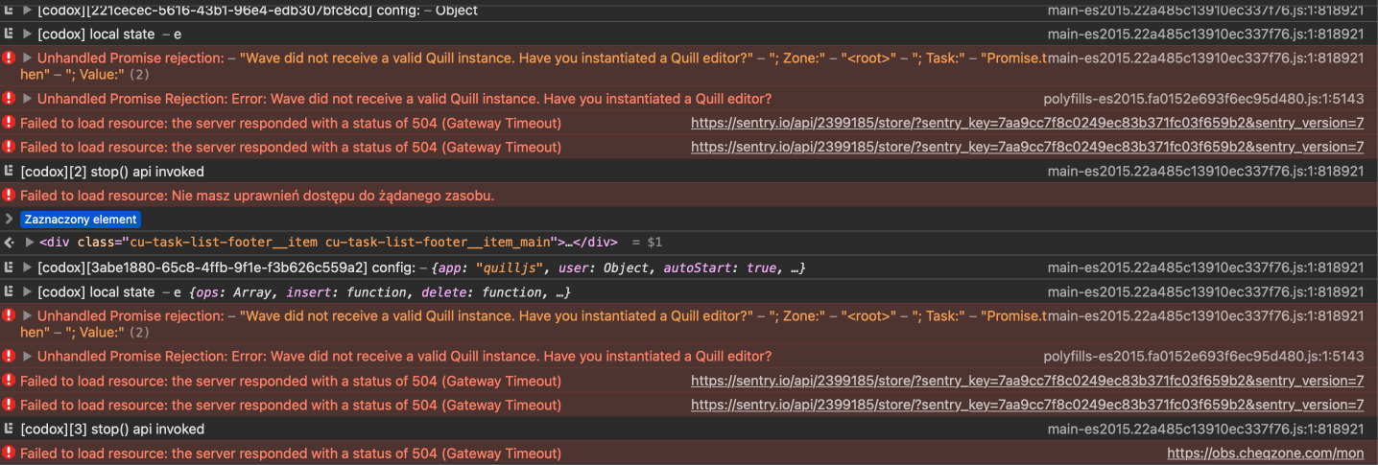Viewport: 1378px width, 465px height.
Task: Expand local state entry showing {ops: Array
Action: (28, 292)
